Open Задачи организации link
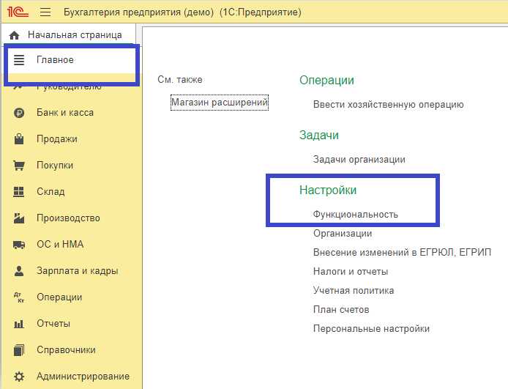Screen dimensions: 508x389 click(x=359, y=160)
